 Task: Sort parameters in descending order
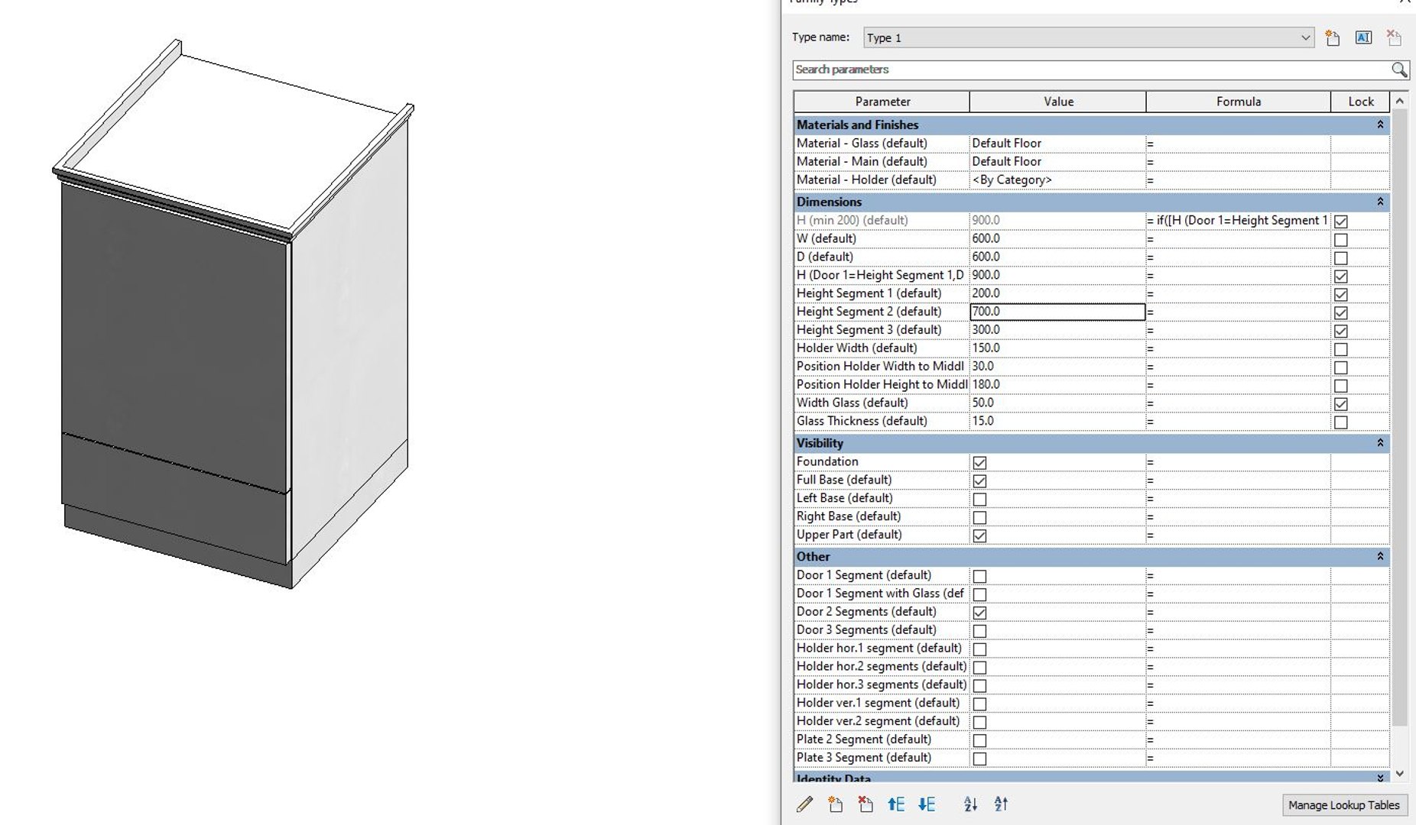1001,804
